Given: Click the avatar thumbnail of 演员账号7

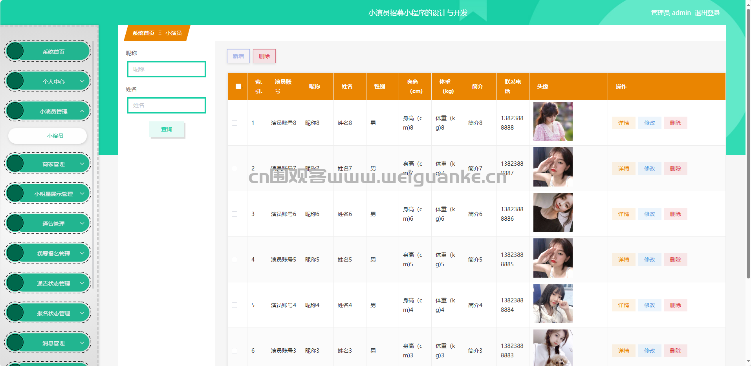Looking at the screenshot, I should coord(553,167).
